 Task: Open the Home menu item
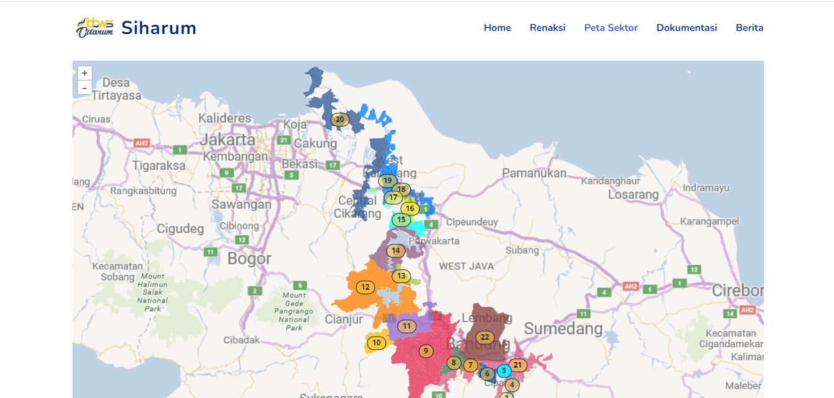497,28
